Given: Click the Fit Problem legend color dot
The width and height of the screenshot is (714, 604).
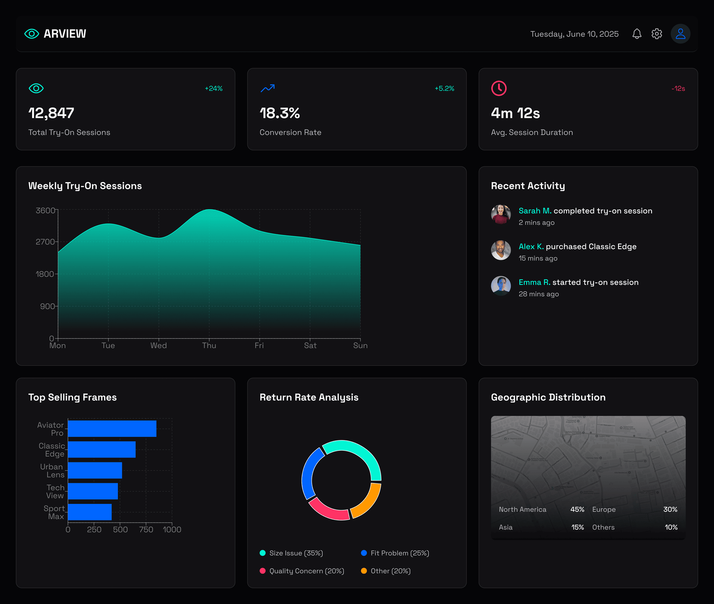Looking at the screenshot, I should (364, 553).
